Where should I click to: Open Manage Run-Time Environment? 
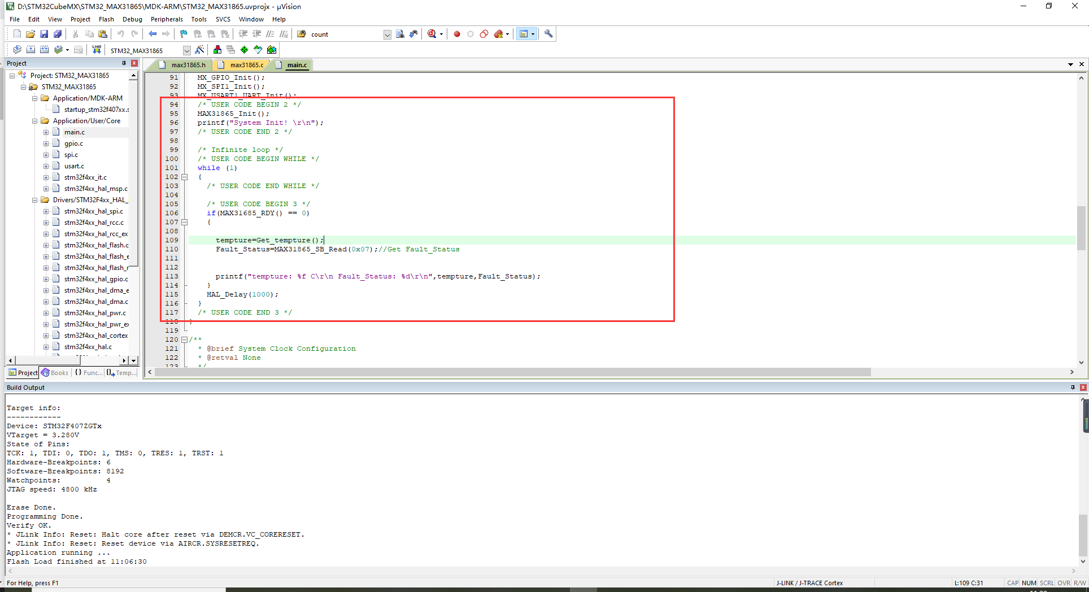(x=245, y=50)
